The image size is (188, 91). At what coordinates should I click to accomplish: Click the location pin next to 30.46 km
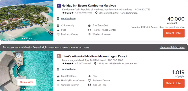96,13
